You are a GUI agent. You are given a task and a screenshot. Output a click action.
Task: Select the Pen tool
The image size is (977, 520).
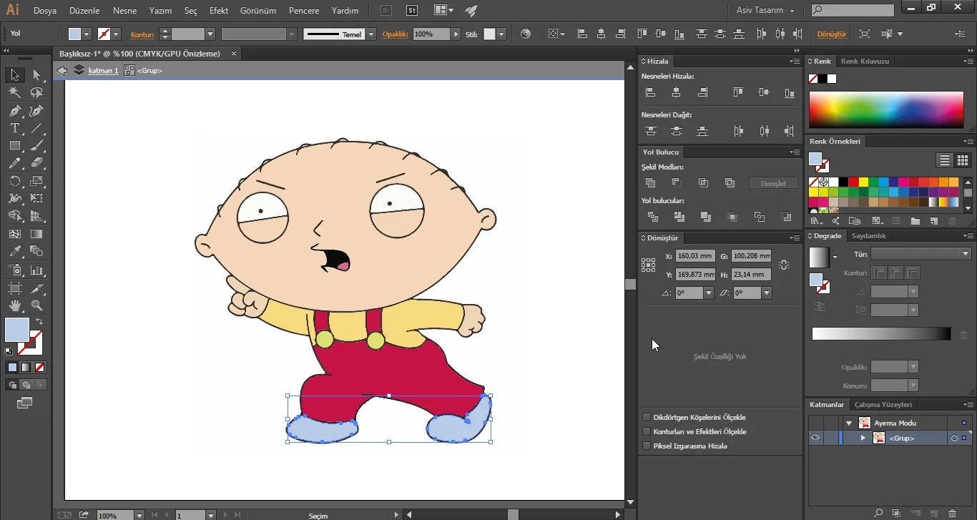(x=14, y=111)
